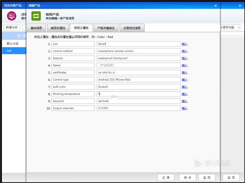Close the 待发布新产品 background window
245x183 pixels.
[x=240, y=6]
